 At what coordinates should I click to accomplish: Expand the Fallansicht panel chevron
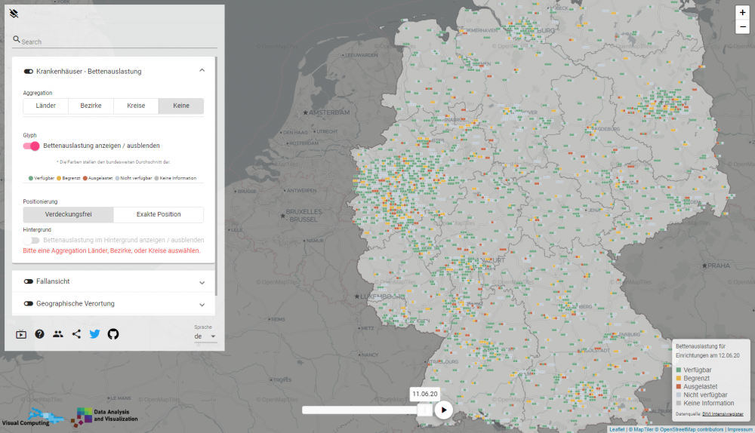(202, 282)
